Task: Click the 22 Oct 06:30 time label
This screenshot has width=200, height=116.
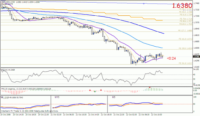Action: [x=144, y=115]
